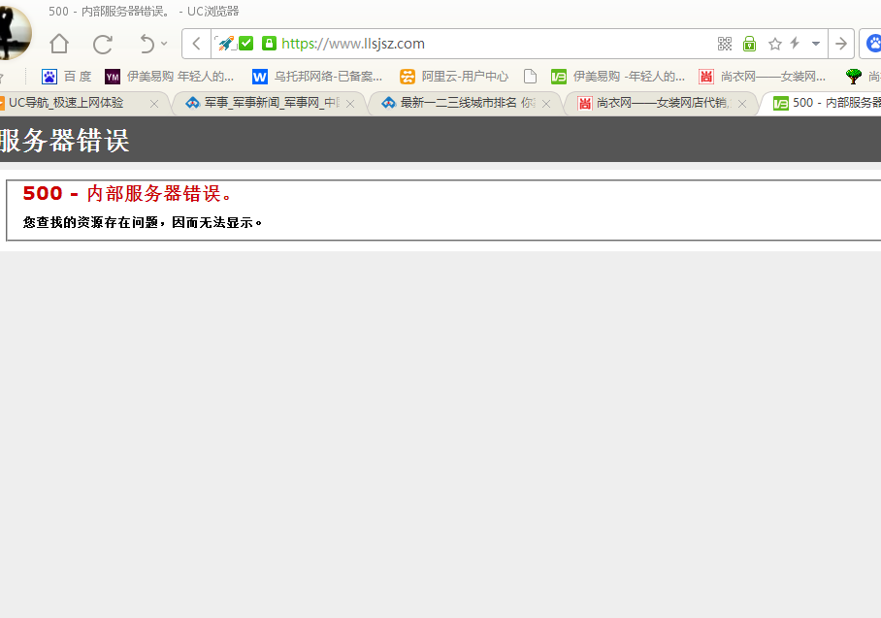Open the YM 伊美易购 bookmark
The height and width of the screenshot is (618, 881).
pyautogui.click(x=169, y=77)
